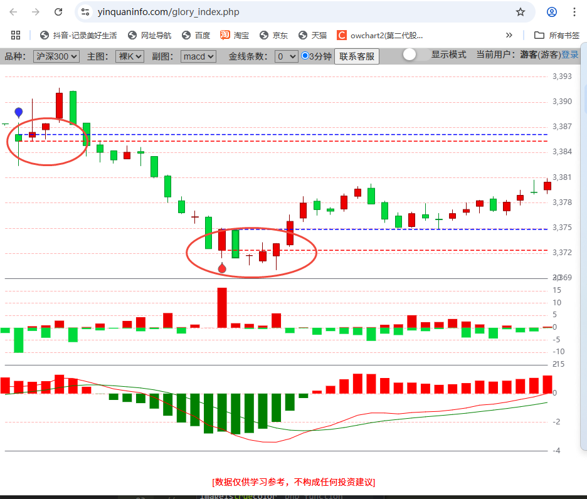The height and width of the screenshot is (499, 587).
Task: Open 天猫 bookmark
Action: (312, 35)
